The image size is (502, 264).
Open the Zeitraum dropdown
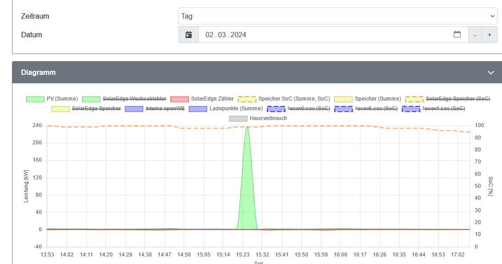(x=338, y=16)
